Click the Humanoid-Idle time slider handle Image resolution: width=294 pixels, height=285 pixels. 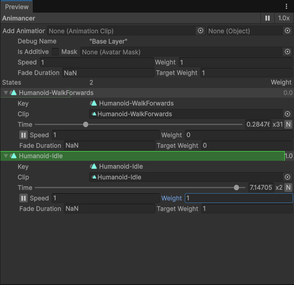click(236, 188)
